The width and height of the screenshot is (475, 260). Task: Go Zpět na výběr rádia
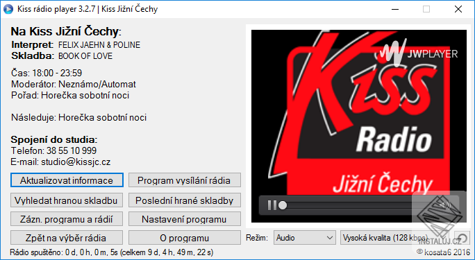(67, 238)
